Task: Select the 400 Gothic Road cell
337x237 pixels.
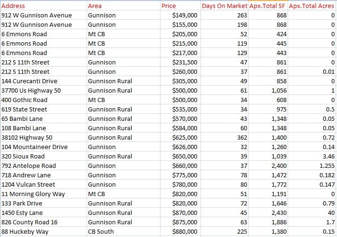Action: (43, 100)
